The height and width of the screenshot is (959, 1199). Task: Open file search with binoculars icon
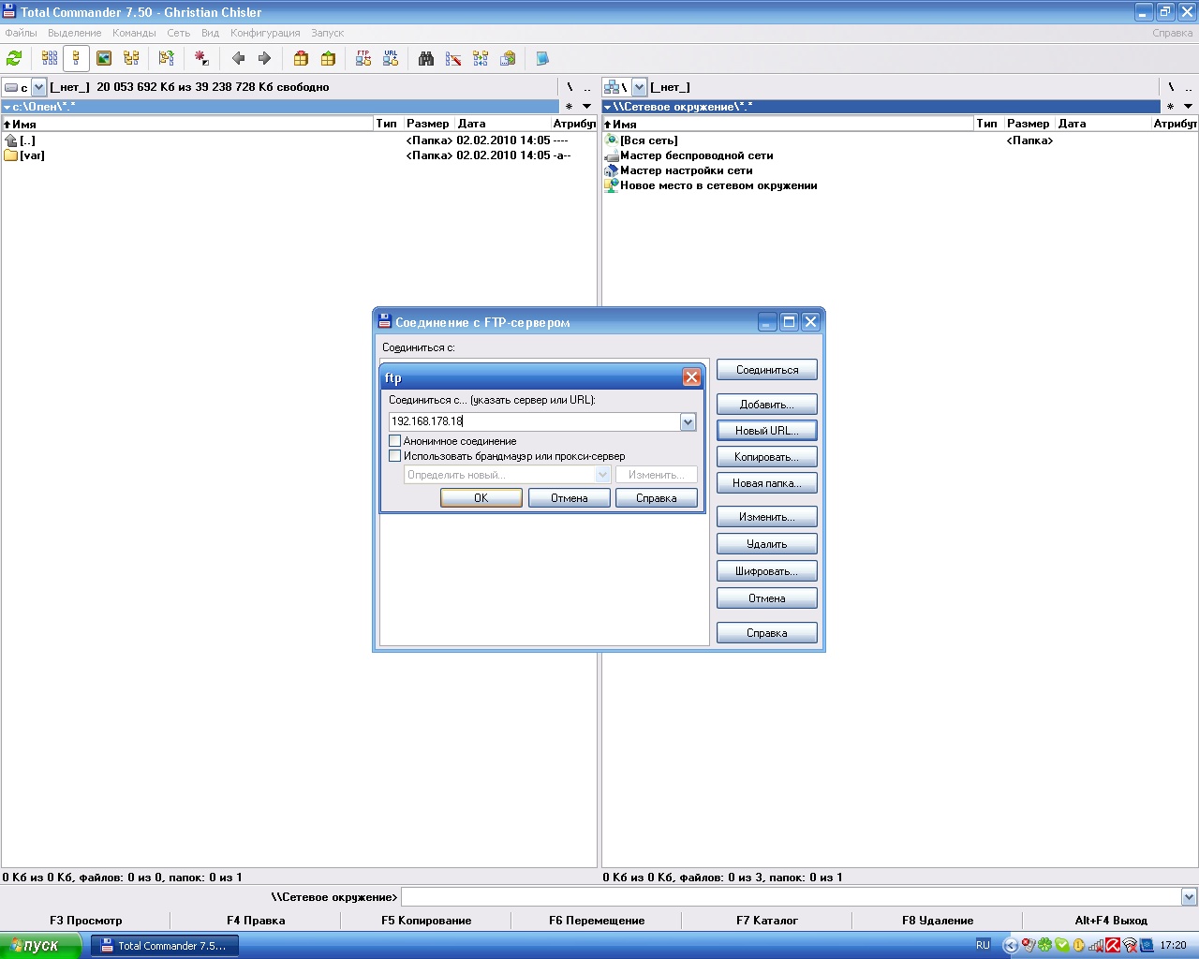(426, 58)
